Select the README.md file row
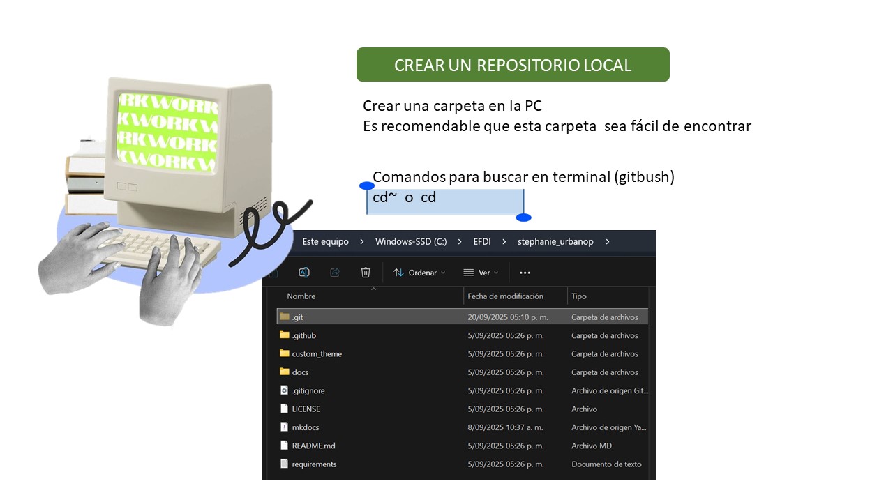Screen dimensions: 893x502 [314, 446]
